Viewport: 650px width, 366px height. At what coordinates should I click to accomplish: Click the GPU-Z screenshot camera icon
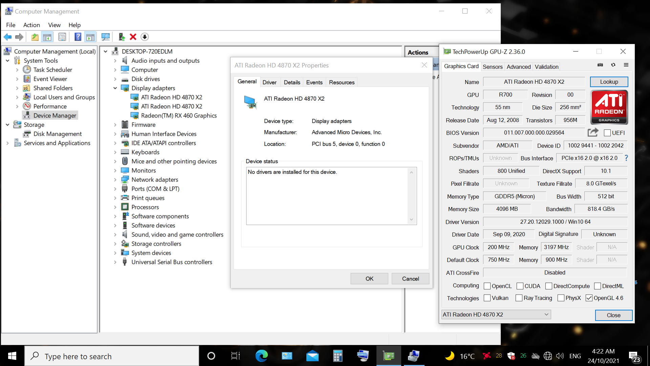coord(600,65)
